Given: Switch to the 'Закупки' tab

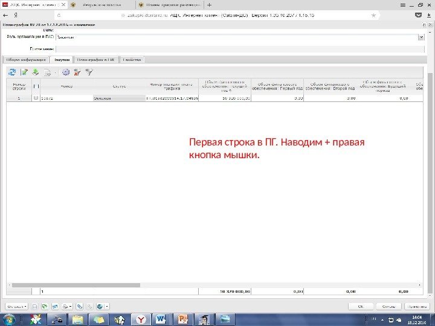Looking at the screenshot, I should [x=62, y=60].
